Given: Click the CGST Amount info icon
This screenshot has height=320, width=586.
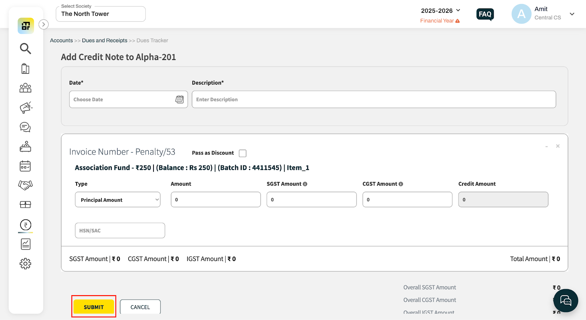Looking at the screenshot, I should 401,184.
